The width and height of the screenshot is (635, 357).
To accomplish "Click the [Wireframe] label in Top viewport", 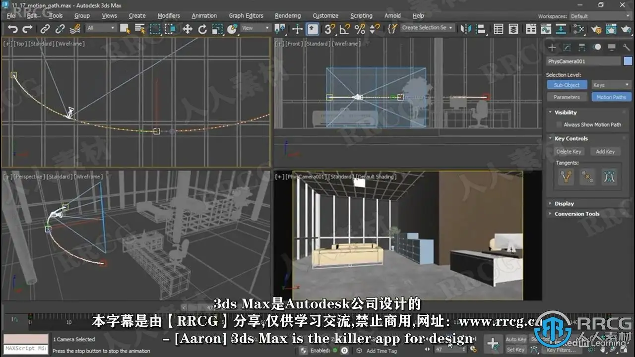I will click(70, 44).
